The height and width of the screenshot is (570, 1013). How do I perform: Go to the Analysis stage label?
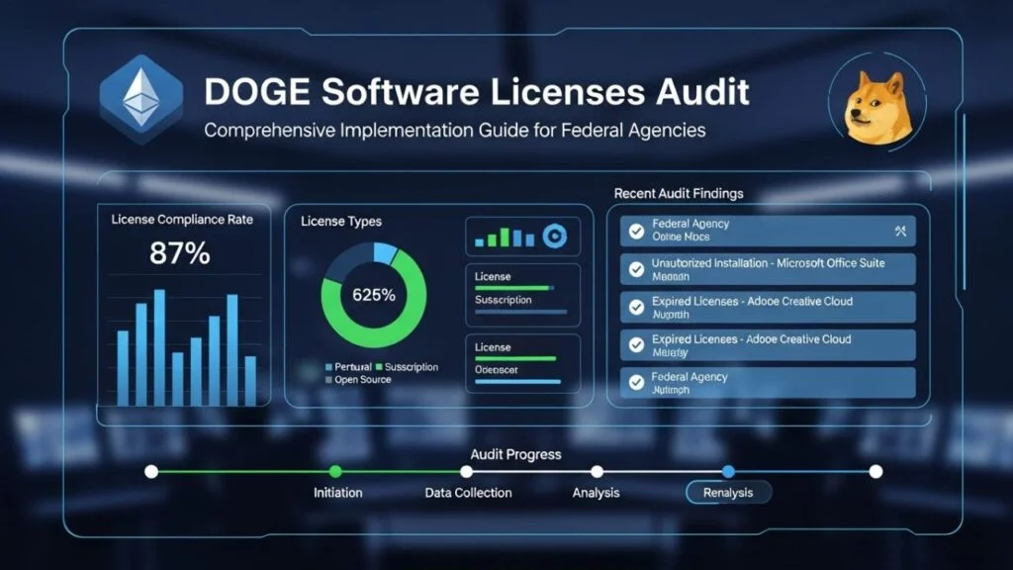(x=597, y=493)
